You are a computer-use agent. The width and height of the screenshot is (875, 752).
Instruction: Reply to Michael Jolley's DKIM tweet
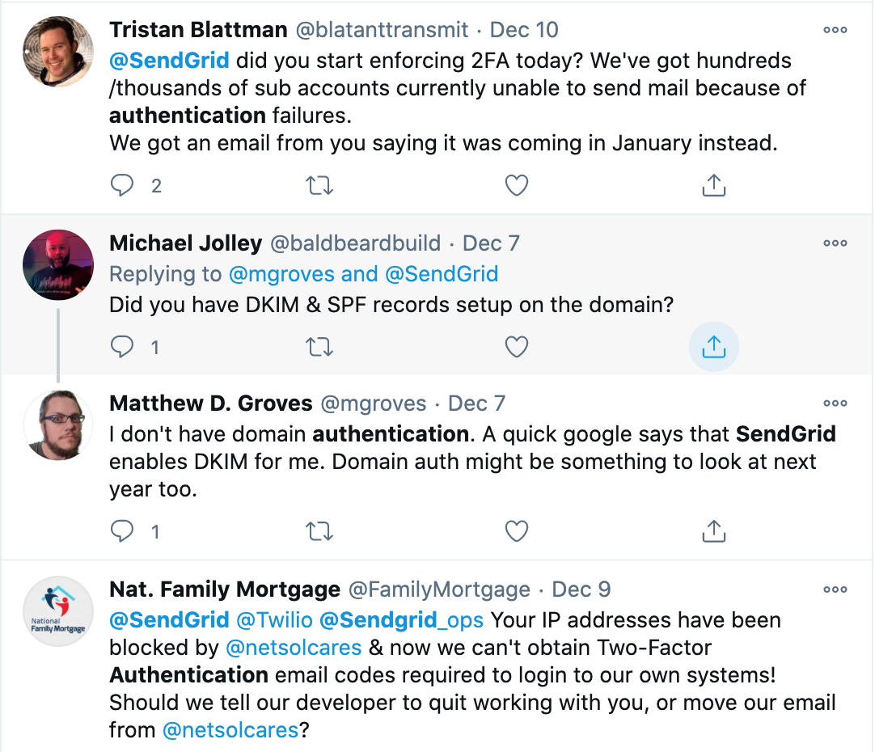(x=122, y=348)
